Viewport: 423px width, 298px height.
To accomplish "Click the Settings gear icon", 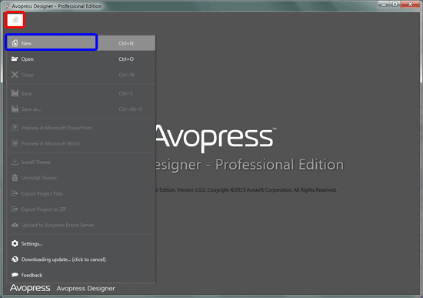I will 15,243.
